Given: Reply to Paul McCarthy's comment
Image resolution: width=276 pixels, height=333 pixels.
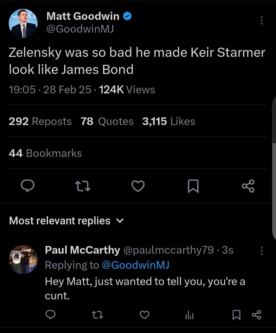Looking at the screenshot, I should (x=50, y=315).
